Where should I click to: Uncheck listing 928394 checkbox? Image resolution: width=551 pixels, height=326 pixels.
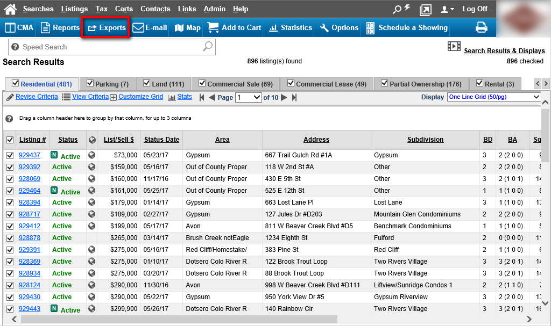(10, 202)
